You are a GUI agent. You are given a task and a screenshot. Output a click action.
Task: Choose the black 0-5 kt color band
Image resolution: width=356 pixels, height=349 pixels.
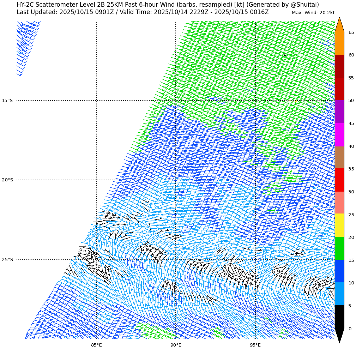pos(339,317)
